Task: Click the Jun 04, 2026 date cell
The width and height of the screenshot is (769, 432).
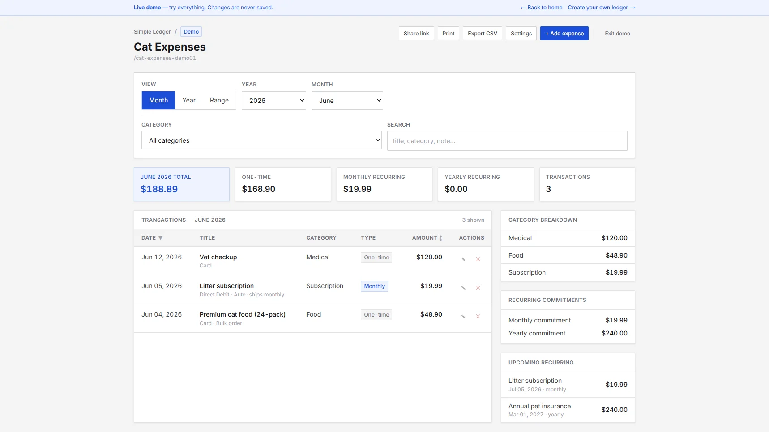Action: point(162,314)
